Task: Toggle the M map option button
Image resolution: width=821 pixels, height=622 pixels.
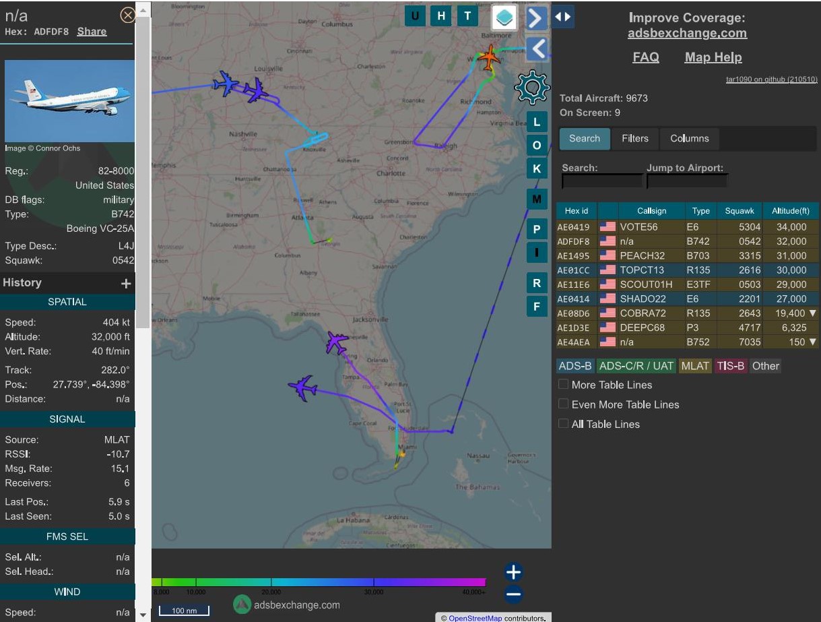Action: pos(537,199)
